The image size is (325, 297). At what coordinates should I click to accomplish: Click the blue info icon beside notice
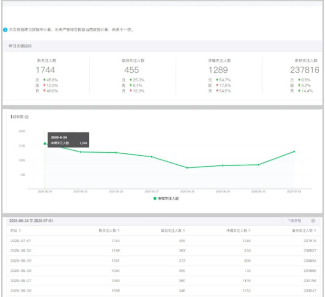coord(5,30)
